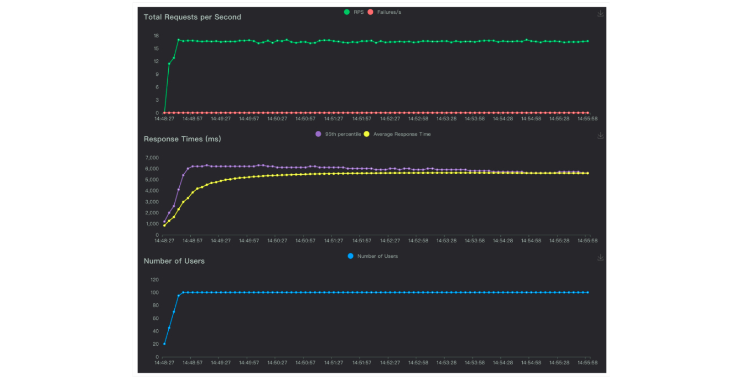Click the 15 label on the RPS axis

[x=156, y=48]
